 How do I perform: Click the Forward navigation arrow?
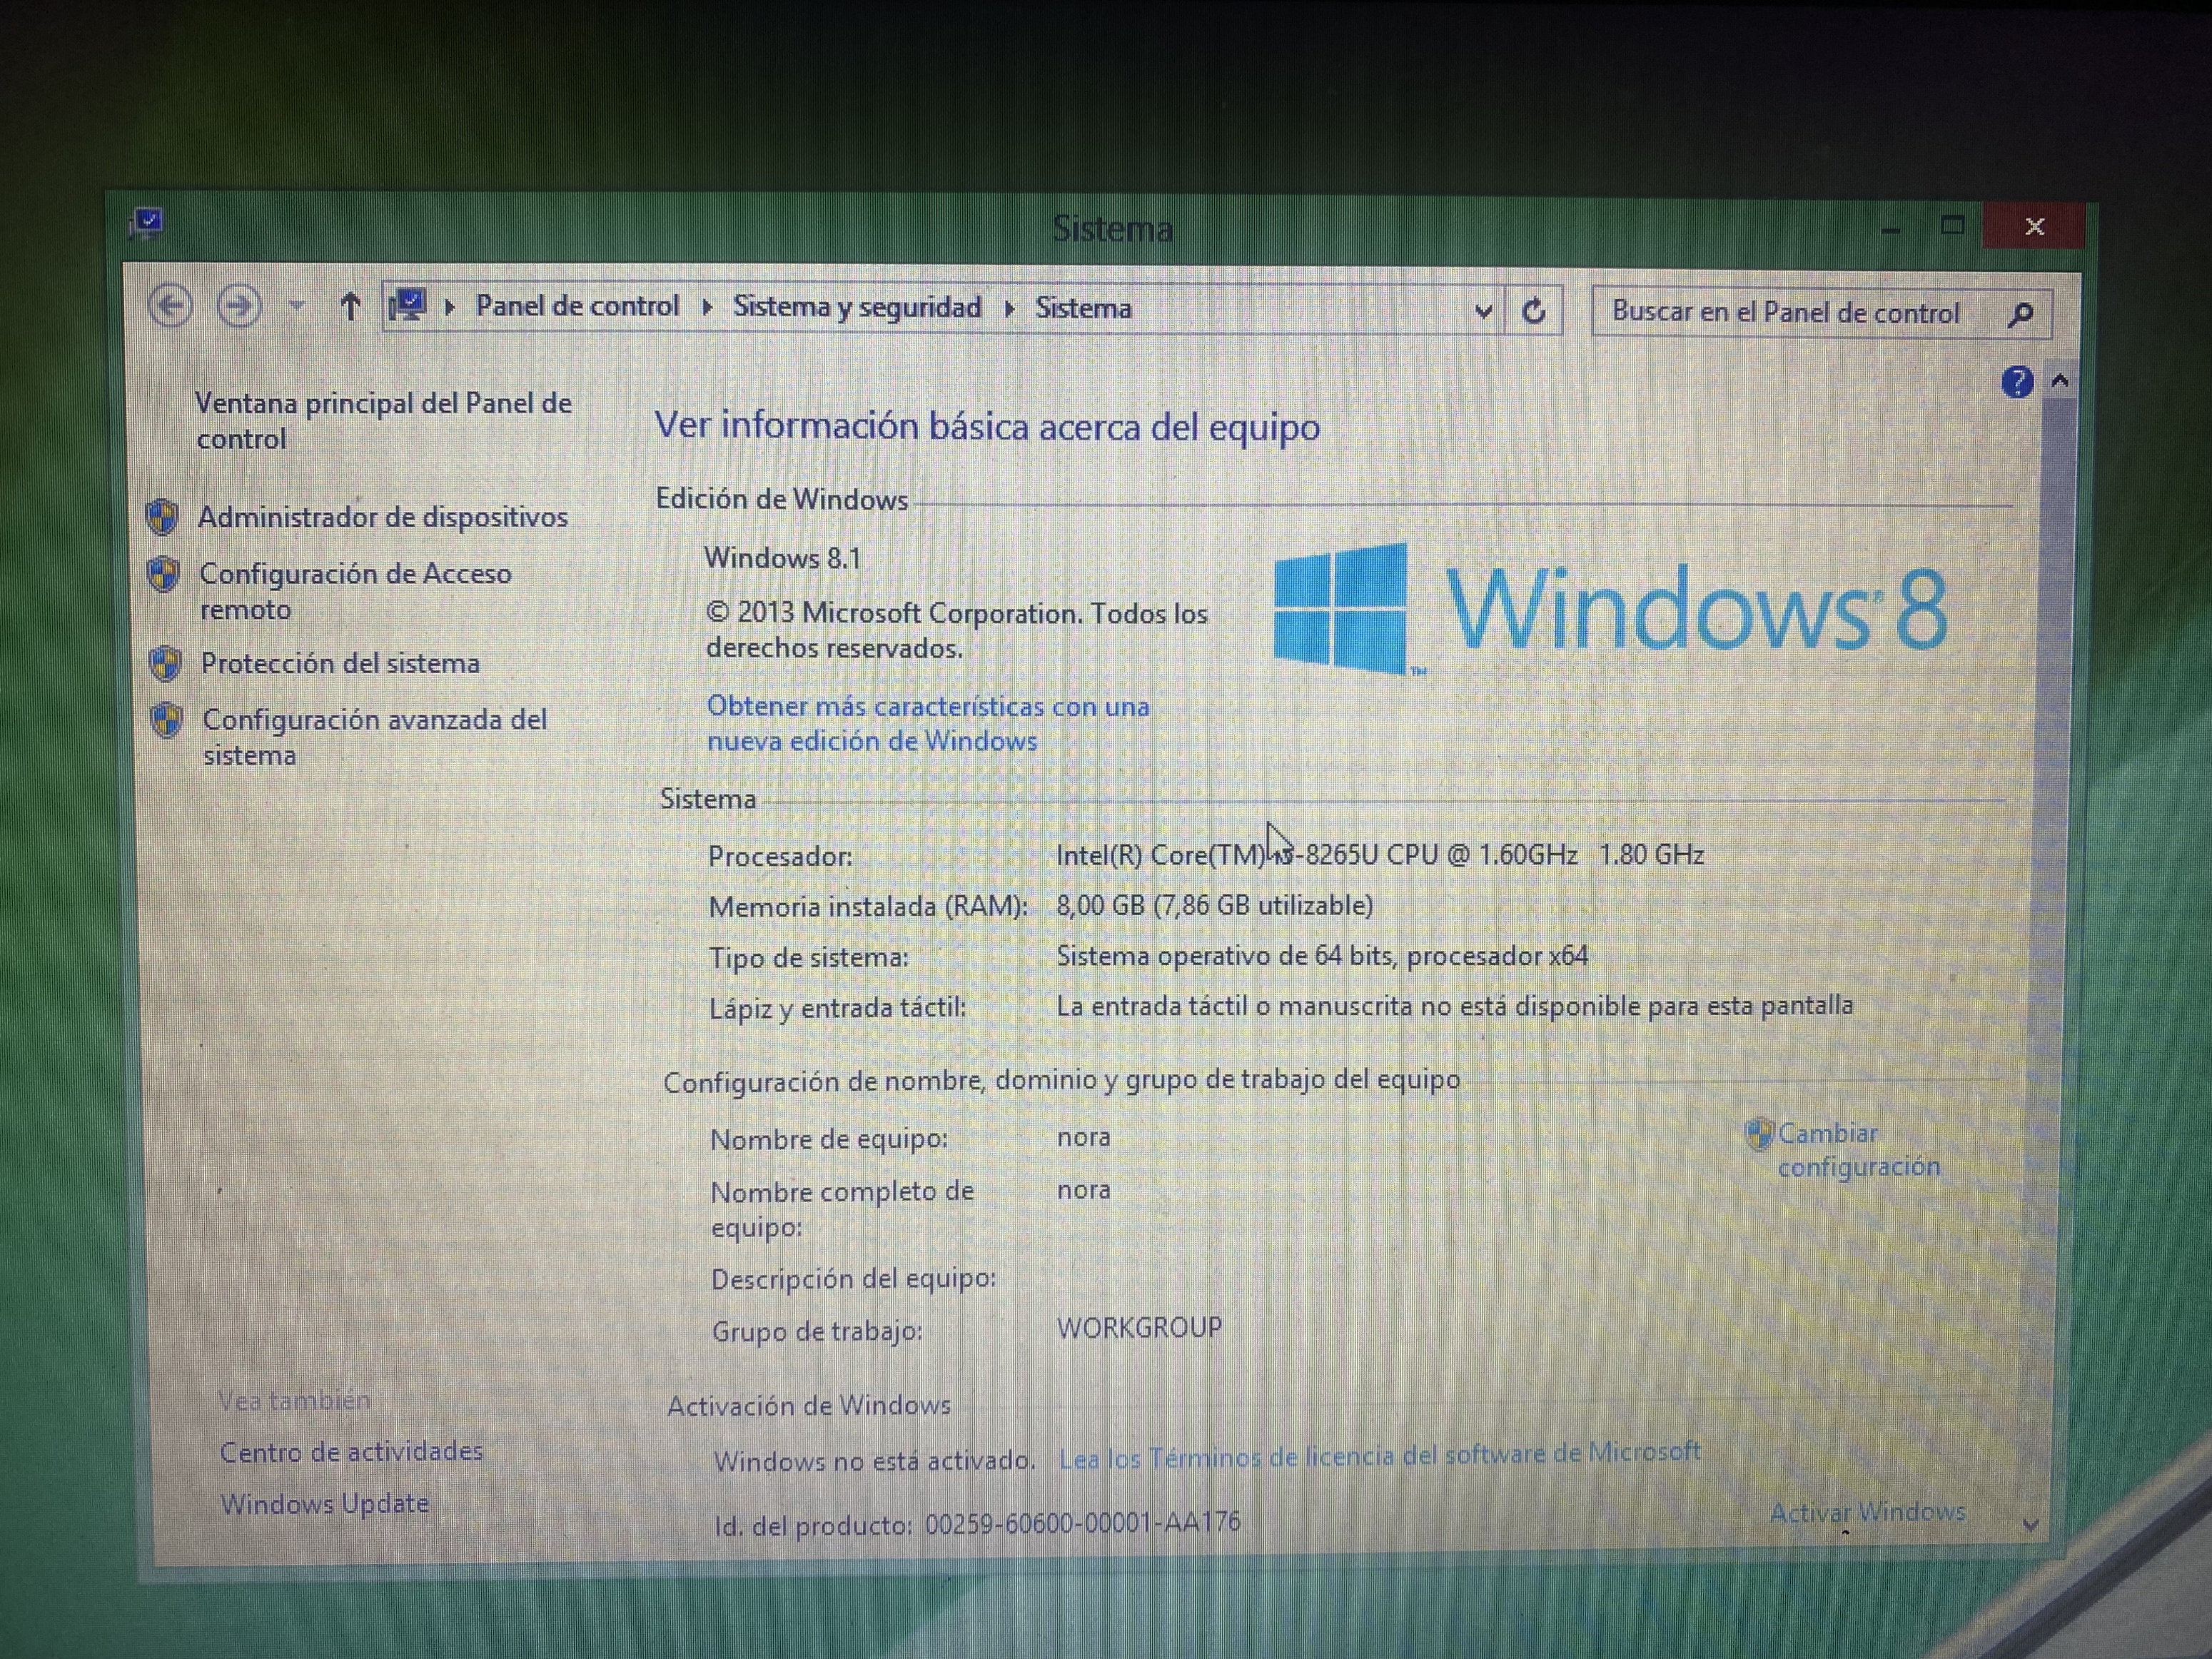pos(239,305)
